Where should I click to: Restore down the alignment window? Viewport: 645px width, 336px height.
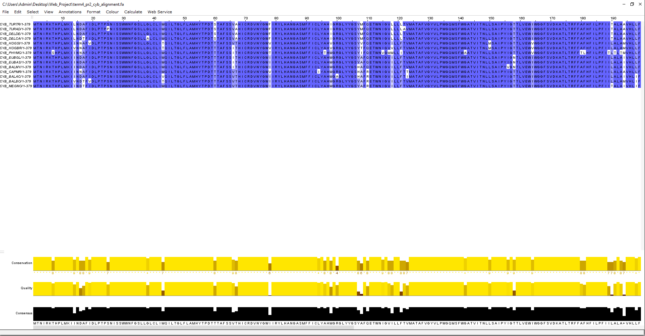632,4
